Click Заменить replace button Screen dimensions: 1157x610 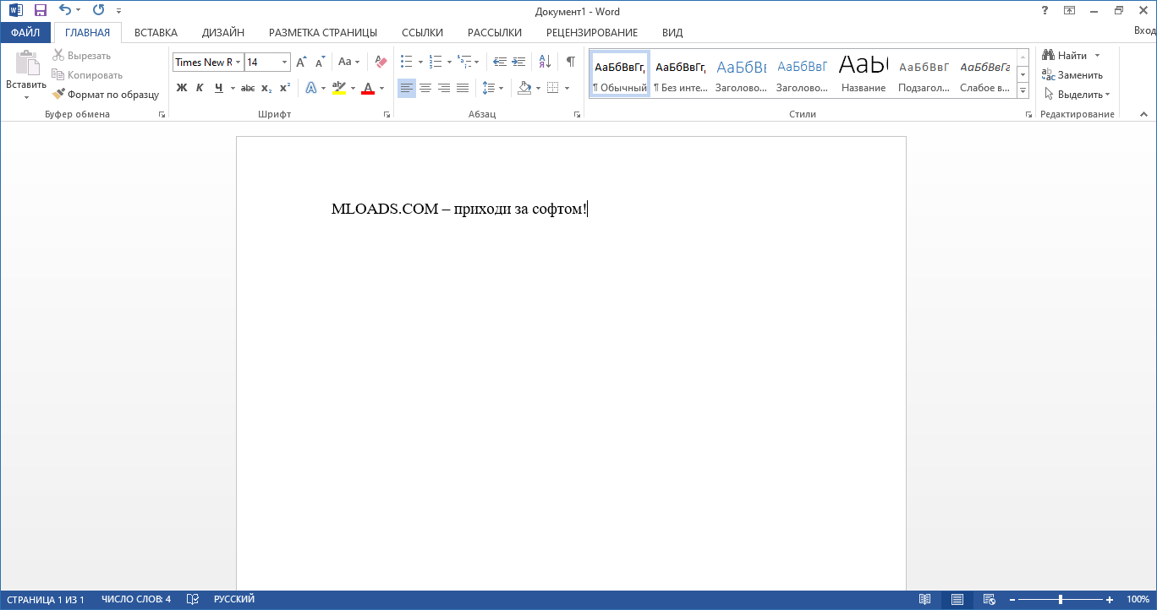pos(1072,75)
